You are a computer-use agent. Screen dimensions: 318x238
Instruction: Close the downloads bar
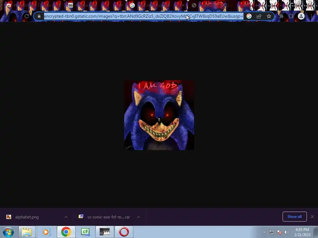coord(312,217)
